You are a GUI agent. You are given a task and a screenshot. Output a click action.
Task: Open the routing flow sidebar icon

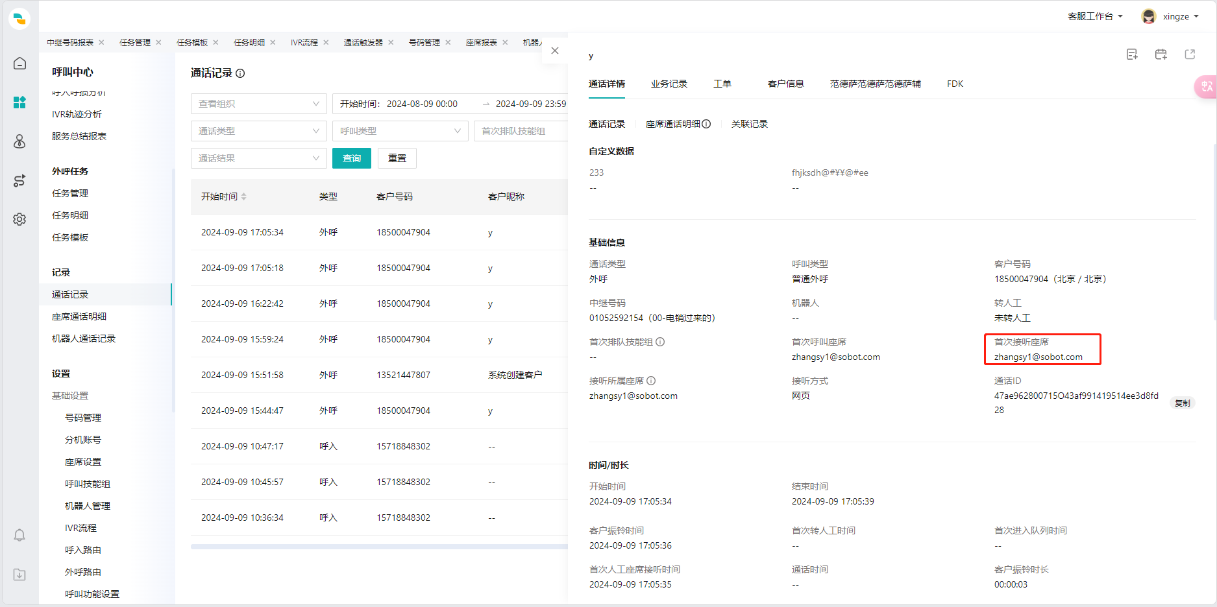tap(19, 180)
